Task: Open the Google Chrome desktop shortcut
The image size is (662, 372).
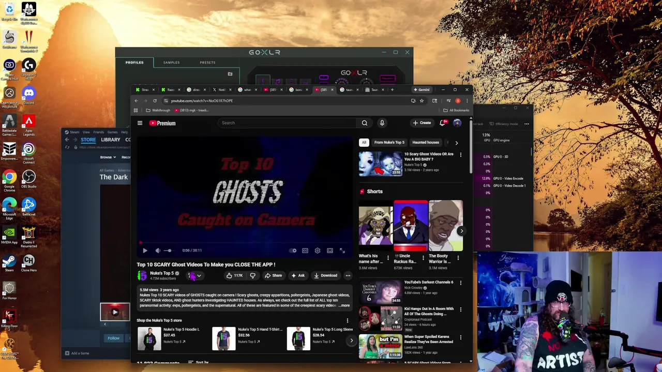Action: [9, 181]
